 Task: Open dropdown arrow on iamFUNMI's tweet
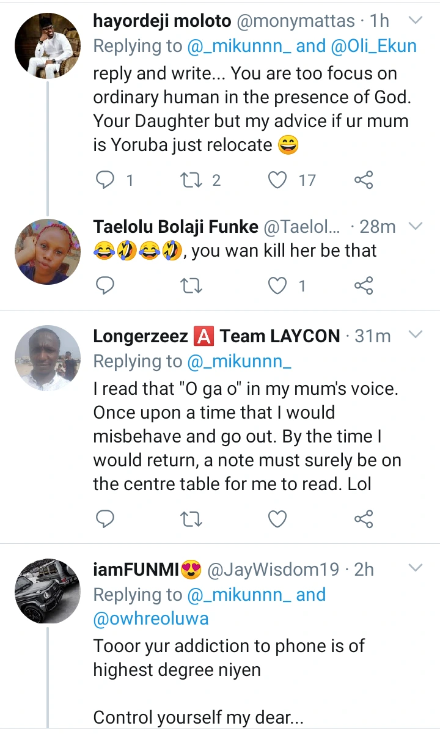(416, 568)
